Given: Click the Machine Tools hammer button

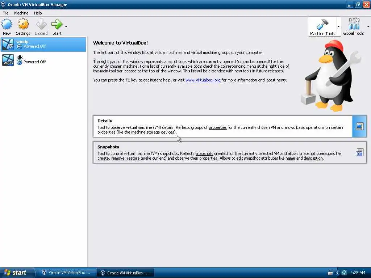Looking at the screenshot, I should click(x=322, y=27).
